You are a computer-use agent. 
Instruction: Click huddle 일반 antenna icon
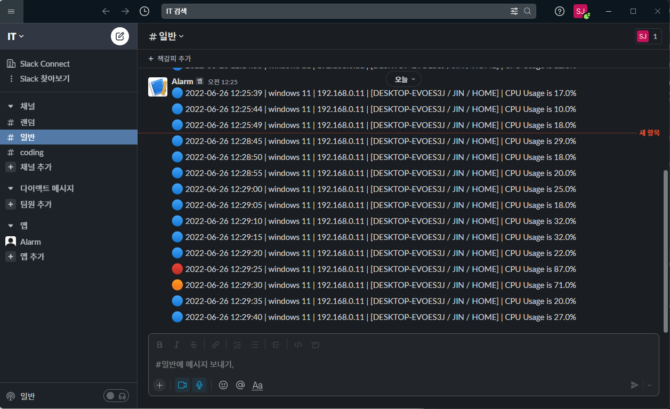[x=11, y=396]
